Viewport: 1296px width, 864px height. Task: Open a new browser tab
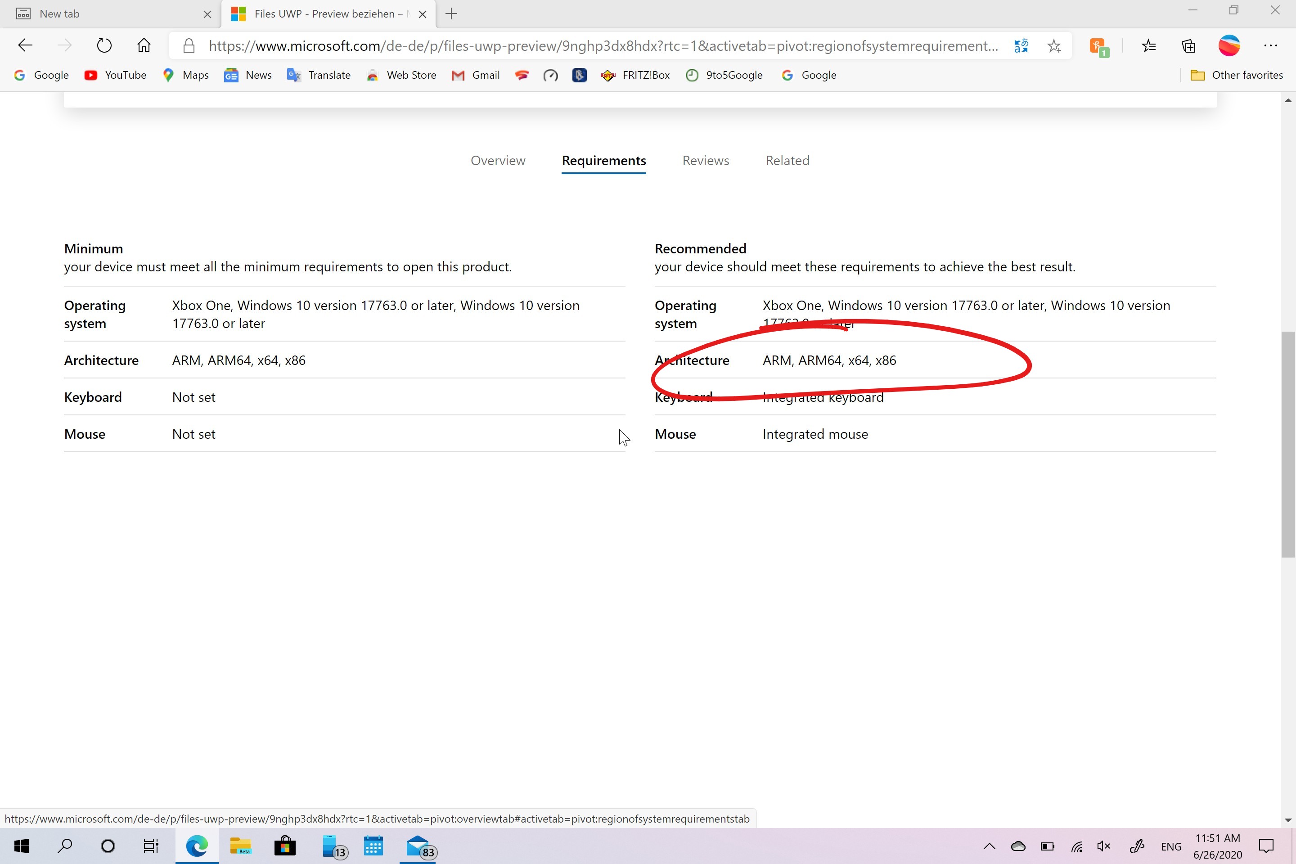[x=451, y=14]
